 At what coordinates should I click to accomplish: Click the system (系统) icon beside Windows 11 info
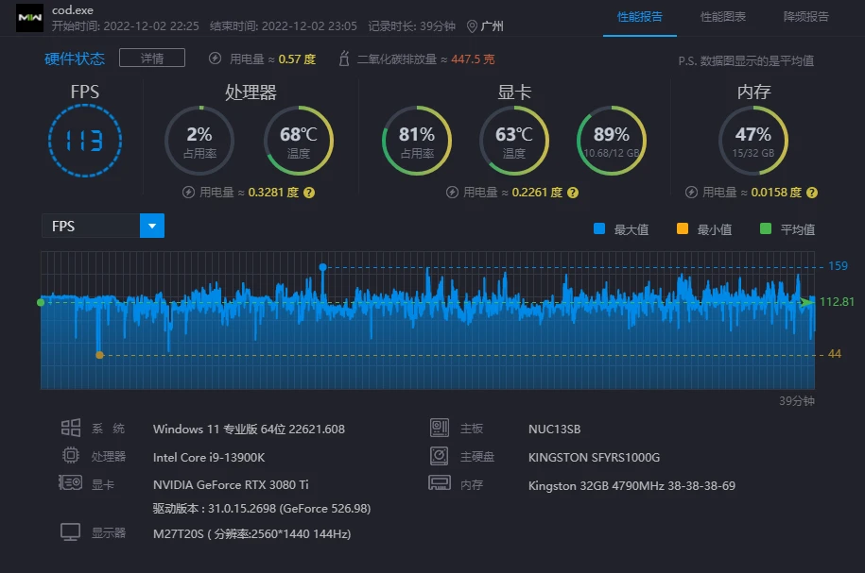click(x=71, y=428)
